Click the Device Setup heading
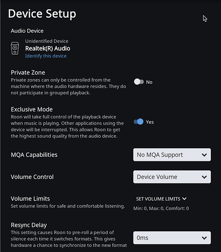Screen dimensions: 221x252 tap(42, 14)
